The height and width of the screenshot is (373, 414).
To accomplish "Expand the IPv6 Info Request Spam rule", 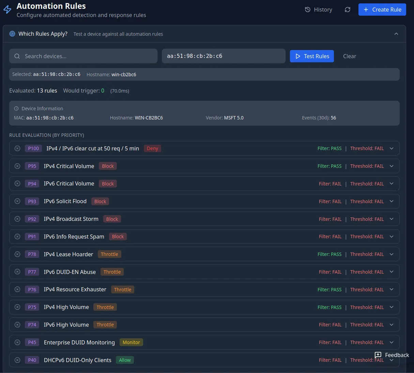I will [x=392, y=237].
